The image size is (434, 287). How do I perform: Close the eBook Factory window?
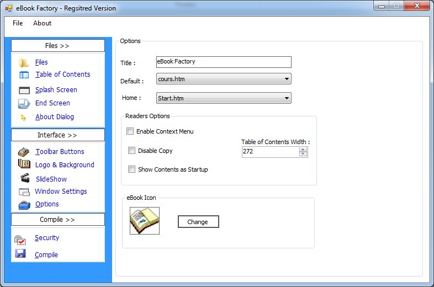[x=417, y=6]
